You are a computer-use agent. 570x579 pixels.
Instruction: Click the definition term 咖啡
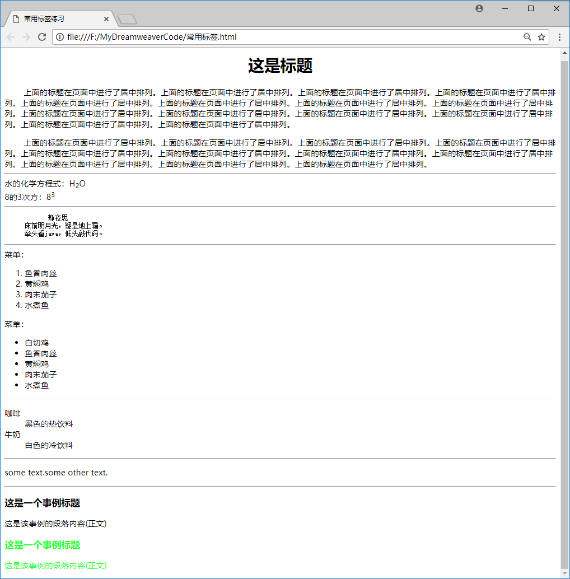pos(12,414)
